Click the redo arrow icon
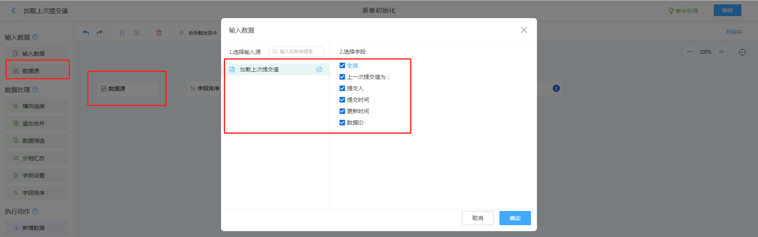758x237 pixels. [100, 33]
